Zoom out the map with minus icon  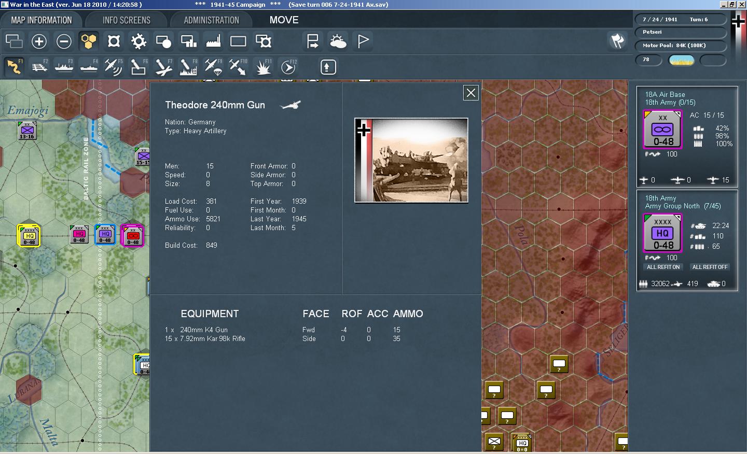64,41
